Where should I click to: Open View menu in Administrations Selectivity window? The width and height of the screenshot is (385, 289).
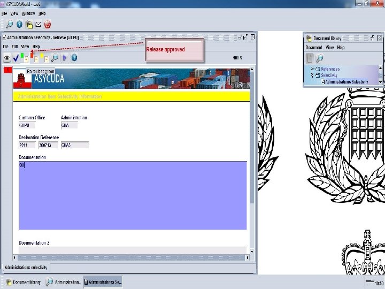pyautogui.click(x=25, y=47)
